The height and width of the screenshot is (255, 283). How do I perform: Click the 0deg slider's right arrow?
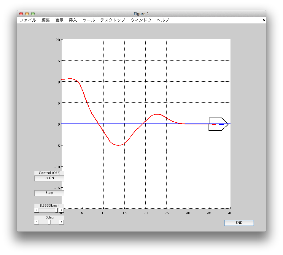coord(62,222)
